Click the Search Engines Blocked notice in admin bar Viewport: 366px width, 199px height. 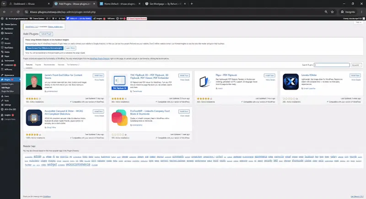pyautogui.click(x=137, y=18)
